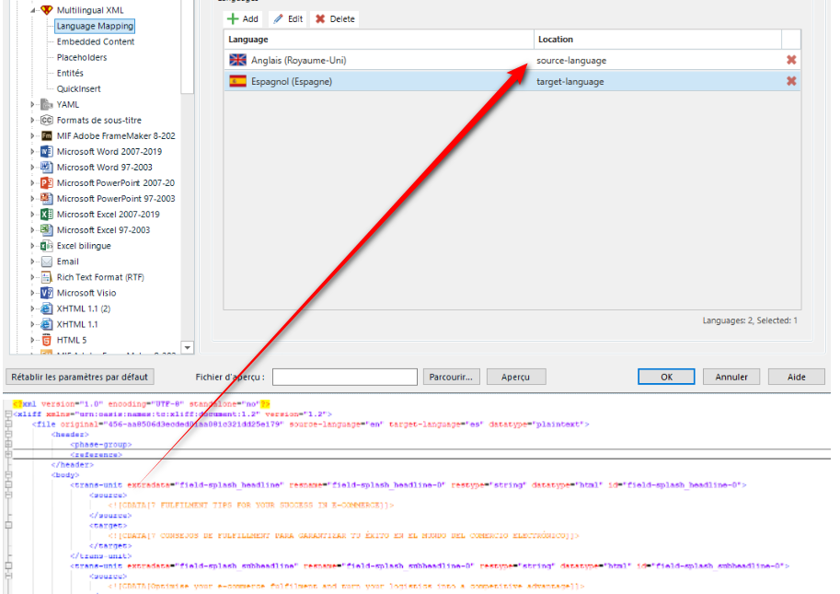Select the Anglais (Royaume-Uni) row
The height and width of the screenshot is (594, 840).
tap(512, 60)
